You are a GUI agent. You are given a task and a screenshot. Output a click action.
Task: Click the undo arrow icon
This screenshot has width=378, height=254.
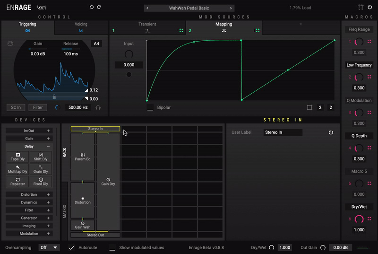pos(92,8)
